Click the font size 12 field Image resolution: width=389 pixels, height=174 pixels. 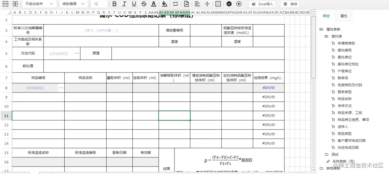[x=99, y=4]
